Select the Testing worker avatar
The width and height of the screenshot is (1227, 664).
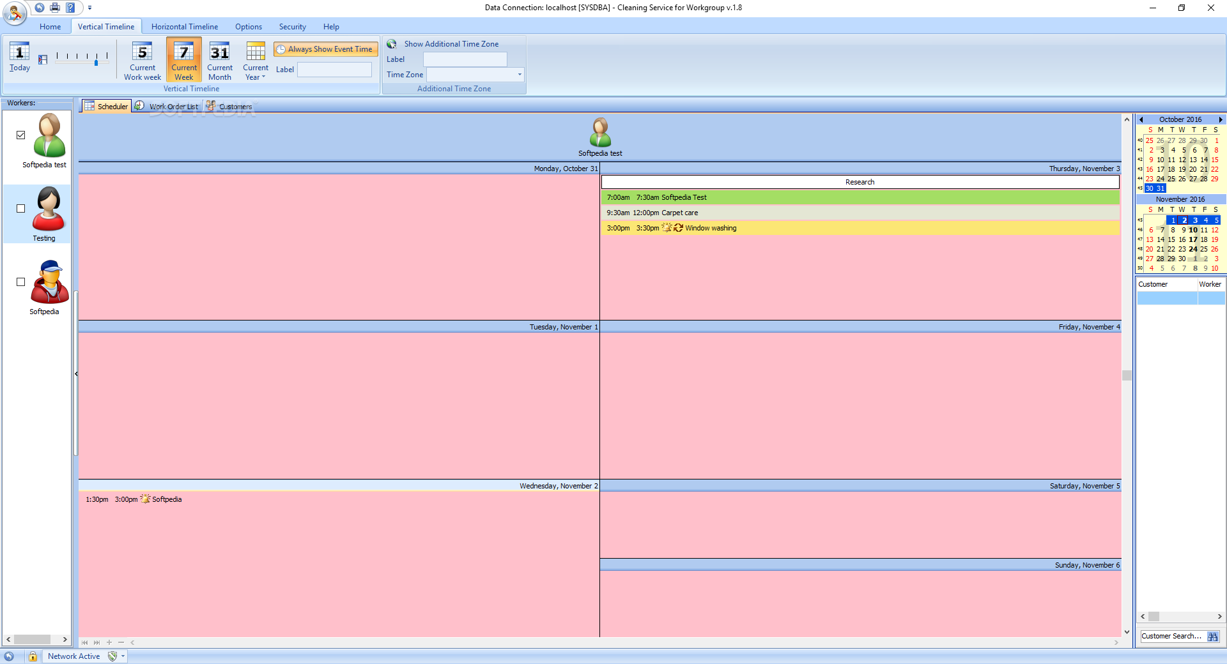point(49,209)
